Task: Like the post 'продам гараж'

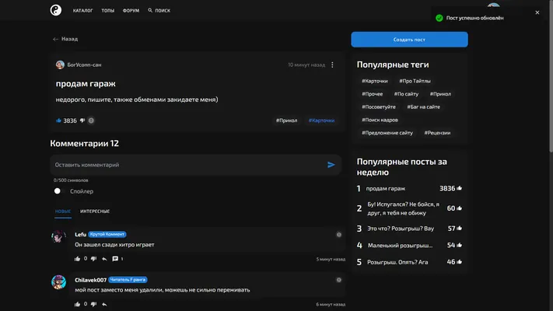Action: [x=58, y=121]
